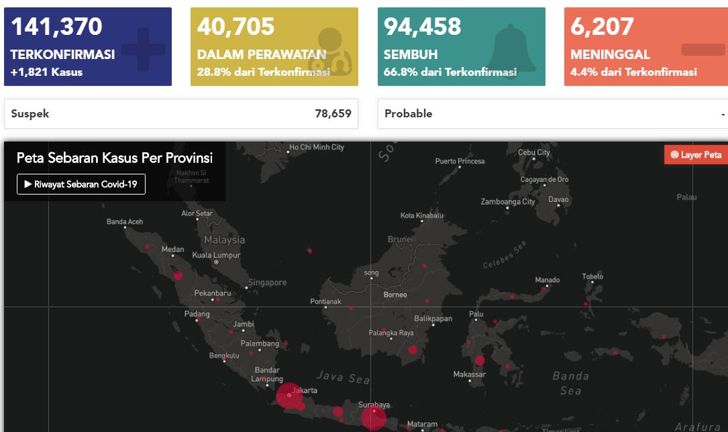
Task: Click the red case marker above Makassar
Action: click(x=480, y=361)
